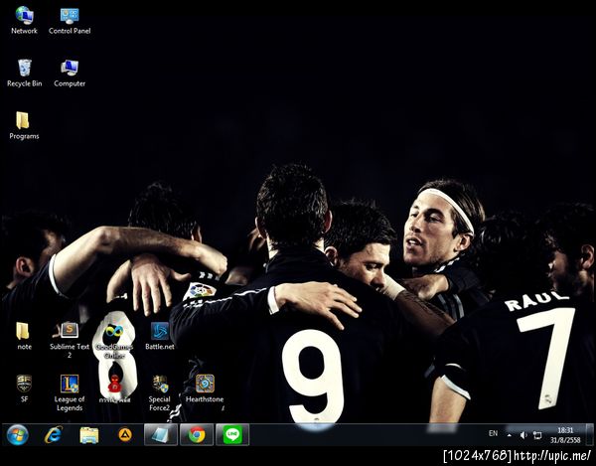This screenshot has height=466, width=596.
Task: Click the GoodGames Online shortcut
Action: pos(114,340)
